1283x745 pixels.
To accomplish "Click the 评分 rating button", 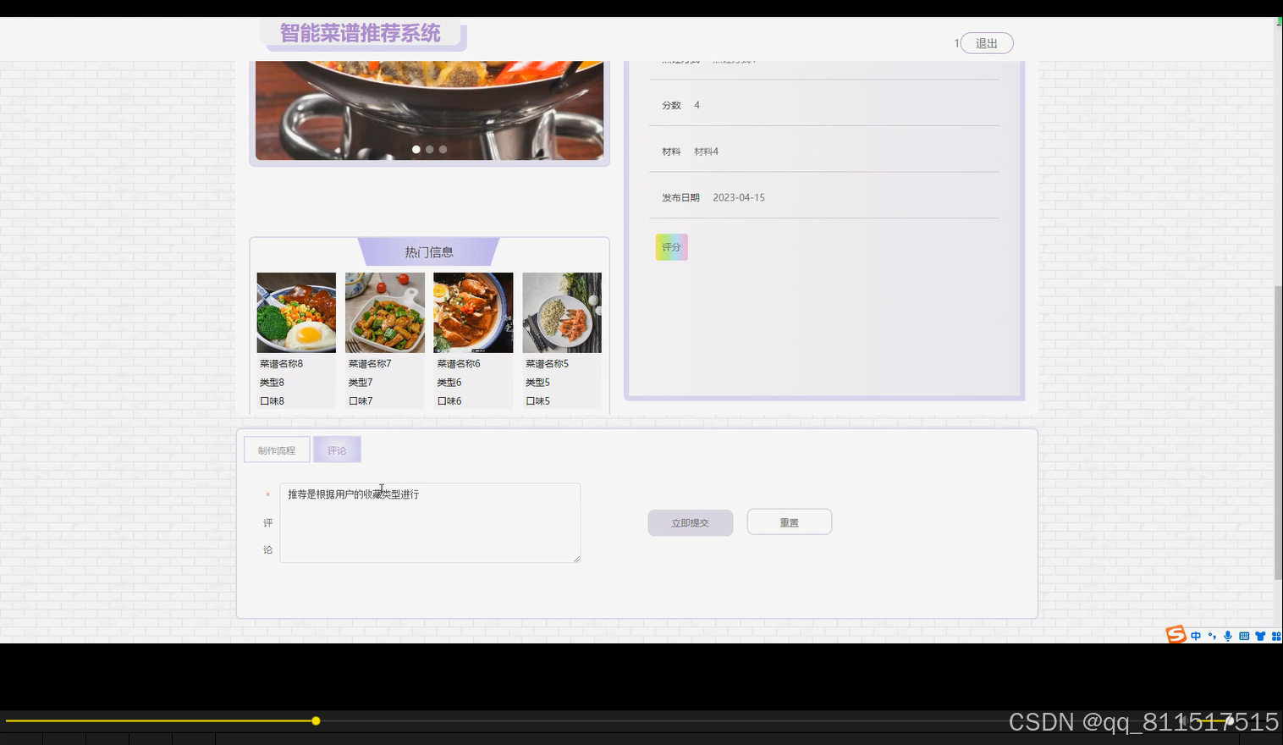I will 672,247.
